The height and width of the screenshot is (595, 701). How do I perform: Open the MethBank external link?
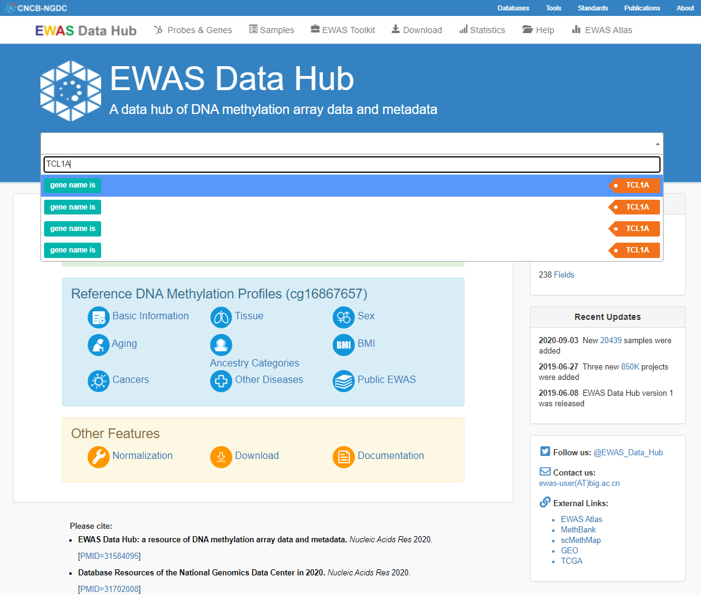(578, 529)
